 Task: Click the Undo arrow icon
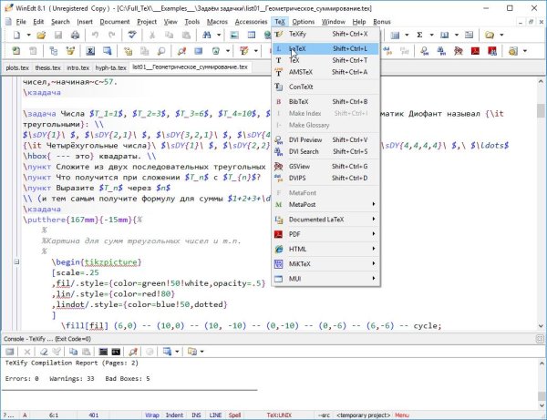pos(95,35)
